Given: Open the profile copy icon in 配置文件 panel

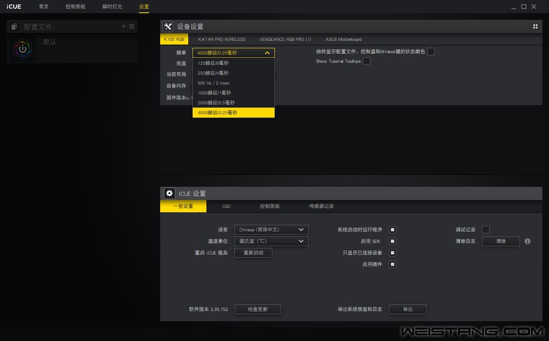Looking at the screenshot, I should coord(14,26).
